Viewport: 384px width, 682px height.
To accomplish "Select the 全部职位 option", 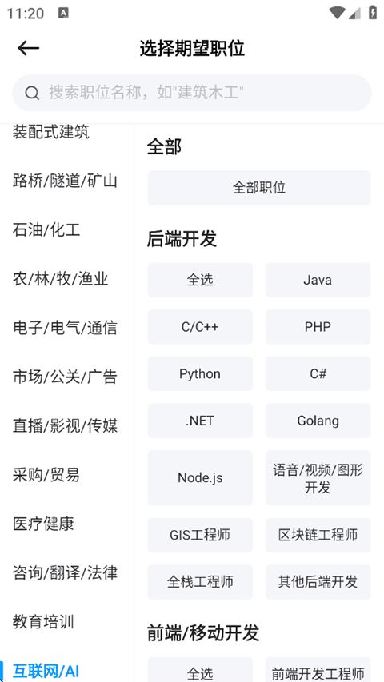I will tap(259, 188).
